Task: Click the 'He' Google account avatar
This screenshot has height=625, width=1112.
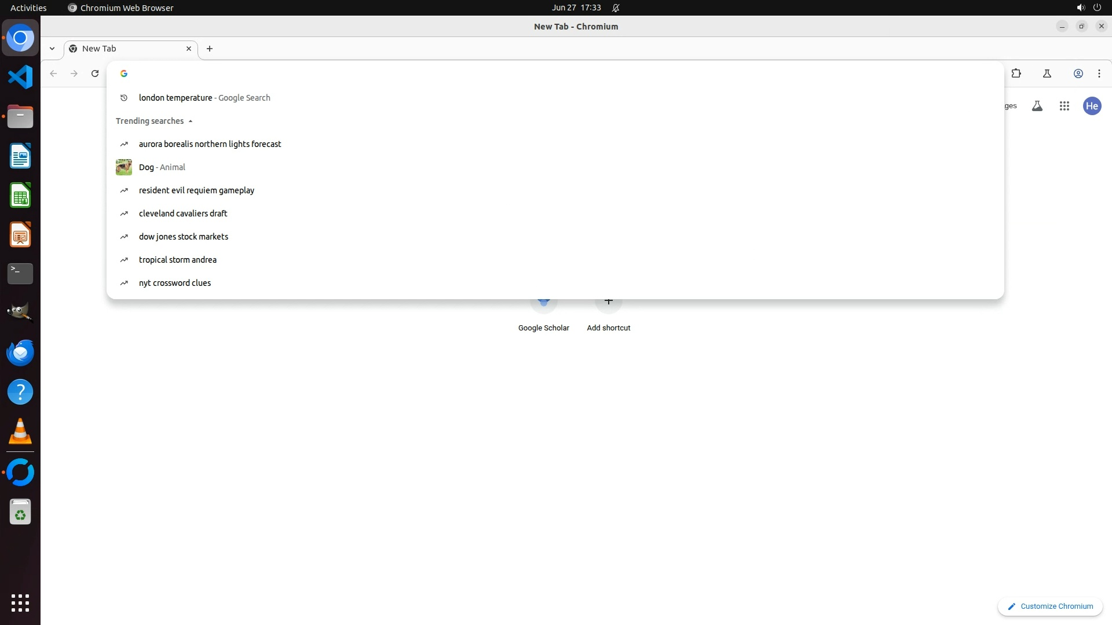Action: [1092, 106]
